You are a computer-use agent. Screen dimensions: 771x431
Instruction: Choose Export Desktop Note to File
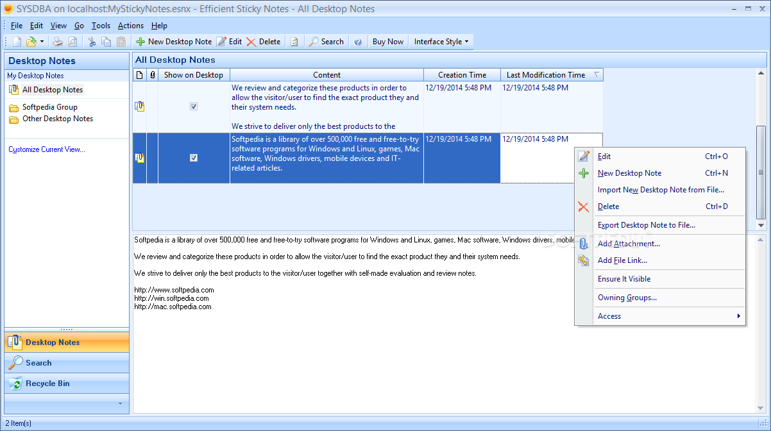(x=660, y=225)
